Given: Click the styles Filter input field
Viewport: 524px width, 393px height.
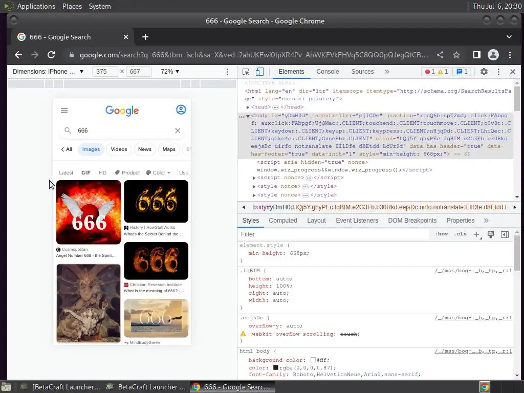Looking at the screenshot, I should pyautogui.click(x=334, y=234).
